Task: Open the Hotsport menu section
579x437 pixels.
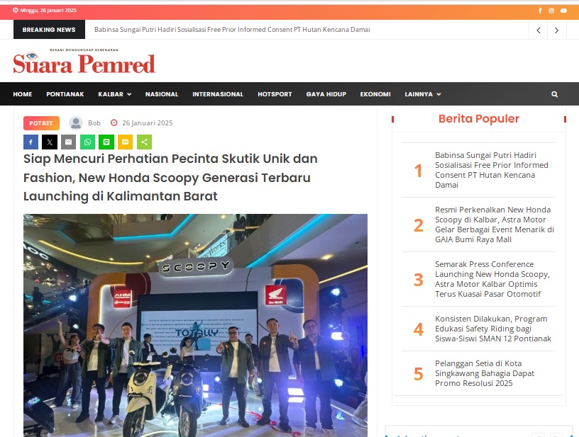Action: [x=275, y=94]
